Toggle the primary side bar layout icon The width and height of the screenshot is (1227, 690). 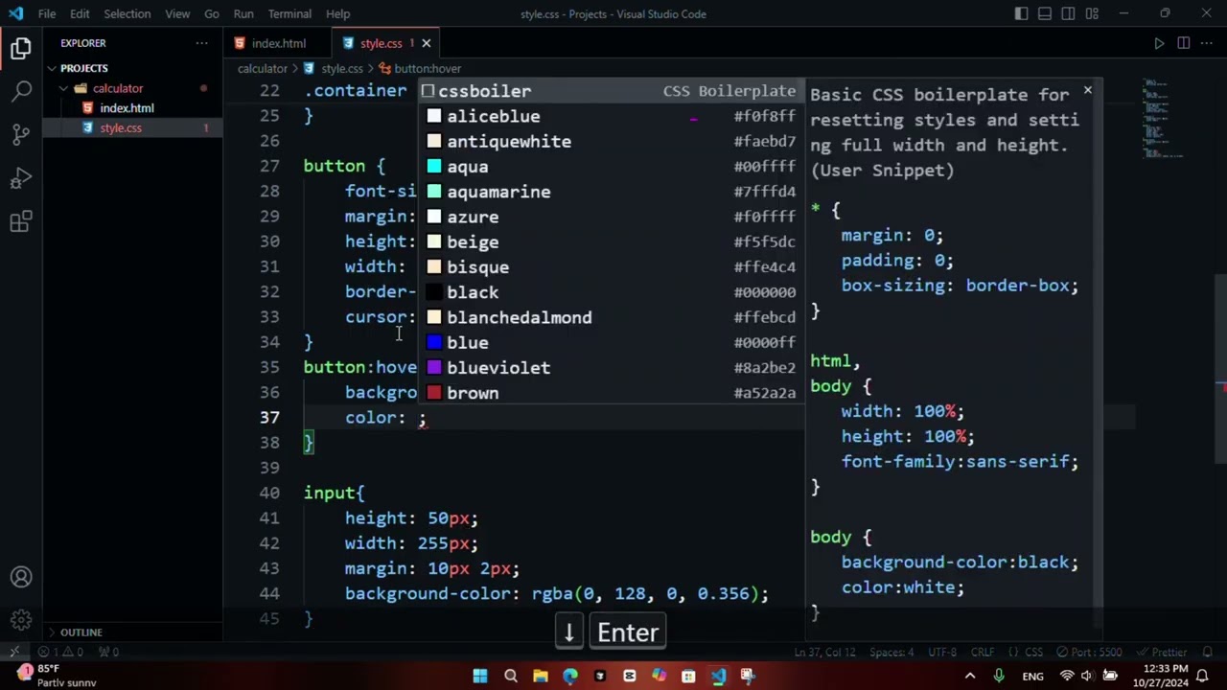coord(1022,13)
